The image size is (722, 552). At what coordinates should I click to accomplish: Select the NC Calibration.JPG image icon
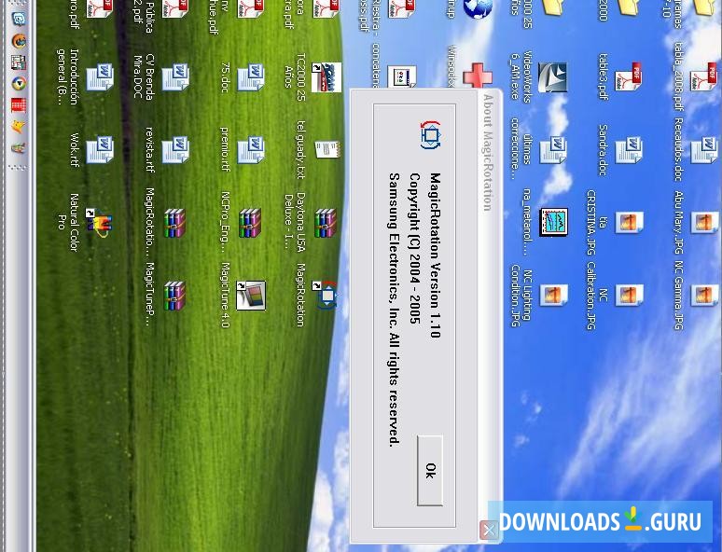coord(629,295)
